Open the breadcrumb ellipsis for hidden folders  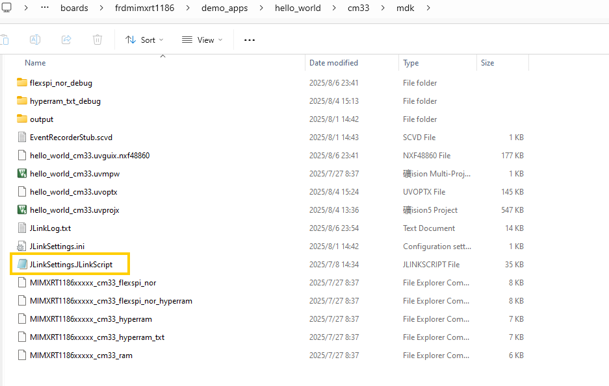(x=45, y=8)
